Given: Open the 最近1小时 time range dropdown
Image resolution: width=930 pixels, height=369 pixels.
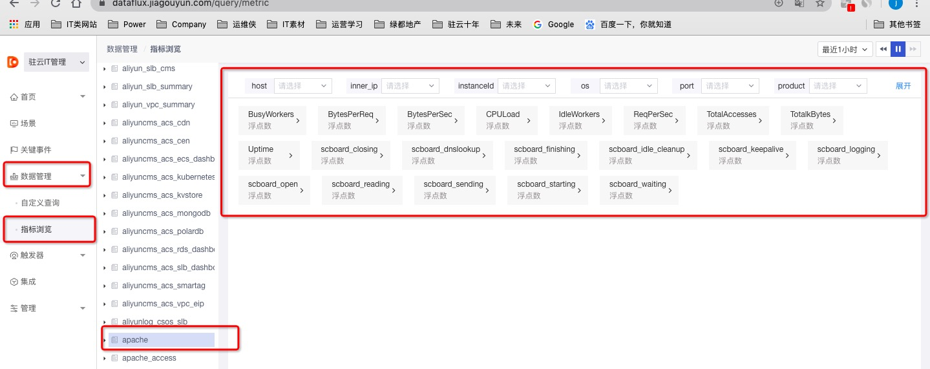Looking at the screenshot, I should [x=845, y=49].
